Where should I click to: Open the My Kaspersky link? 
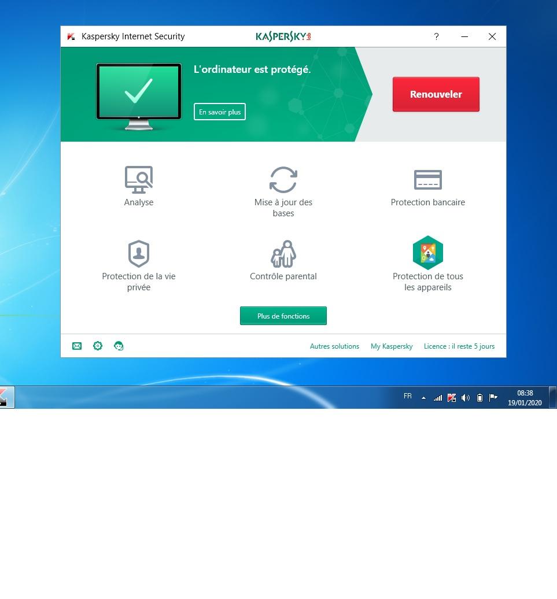[392, 346]
